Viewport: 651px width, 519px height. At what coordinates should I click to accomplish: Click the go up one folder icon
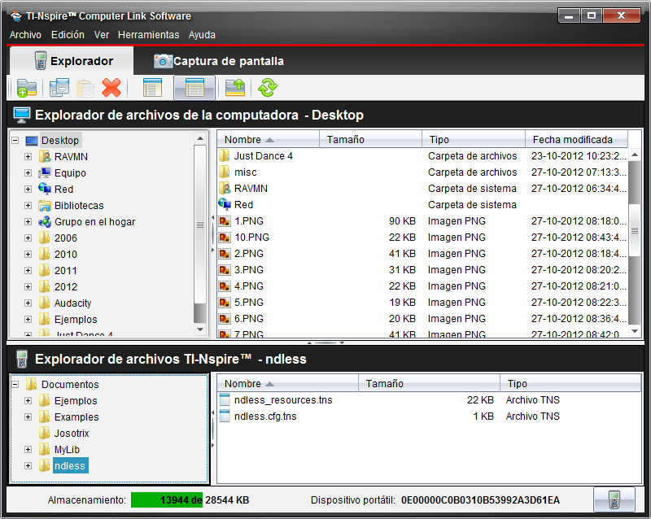pyautogui.click(x=235, y=88)
